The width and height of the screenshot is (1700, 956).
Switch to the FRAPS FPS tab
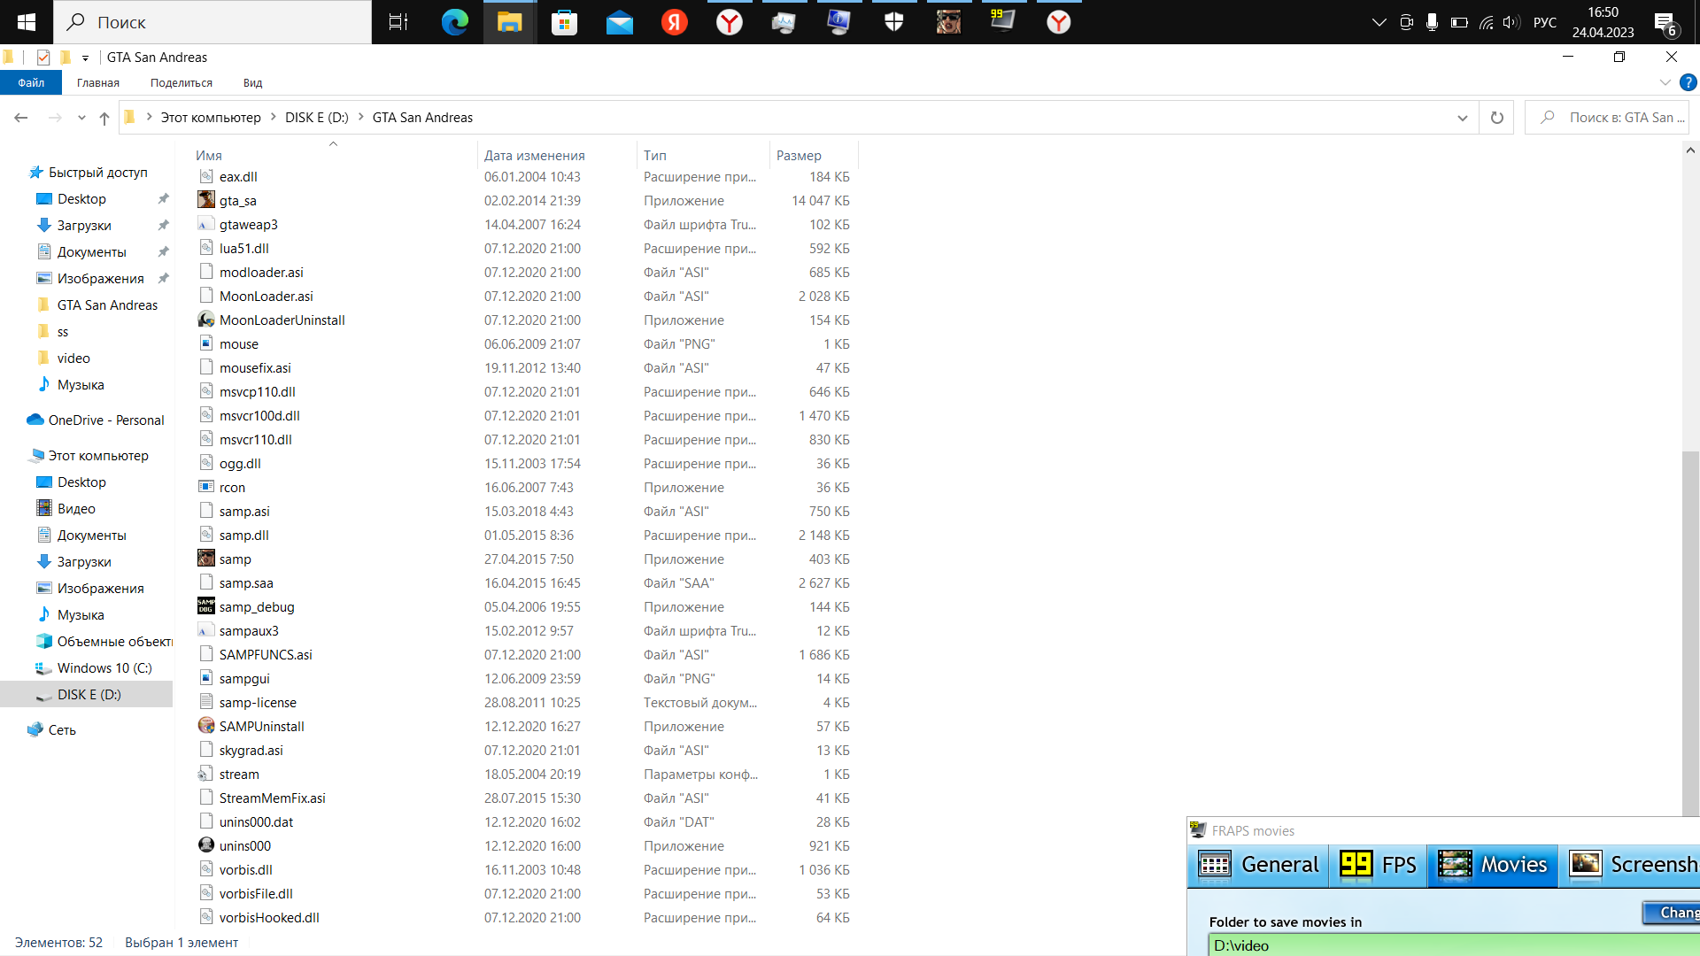[1378, 864]
